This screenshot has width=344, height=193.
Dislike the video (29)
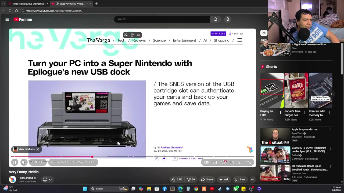coord(191,180)
